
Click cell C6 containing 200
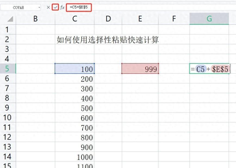[x=75, y=78]
